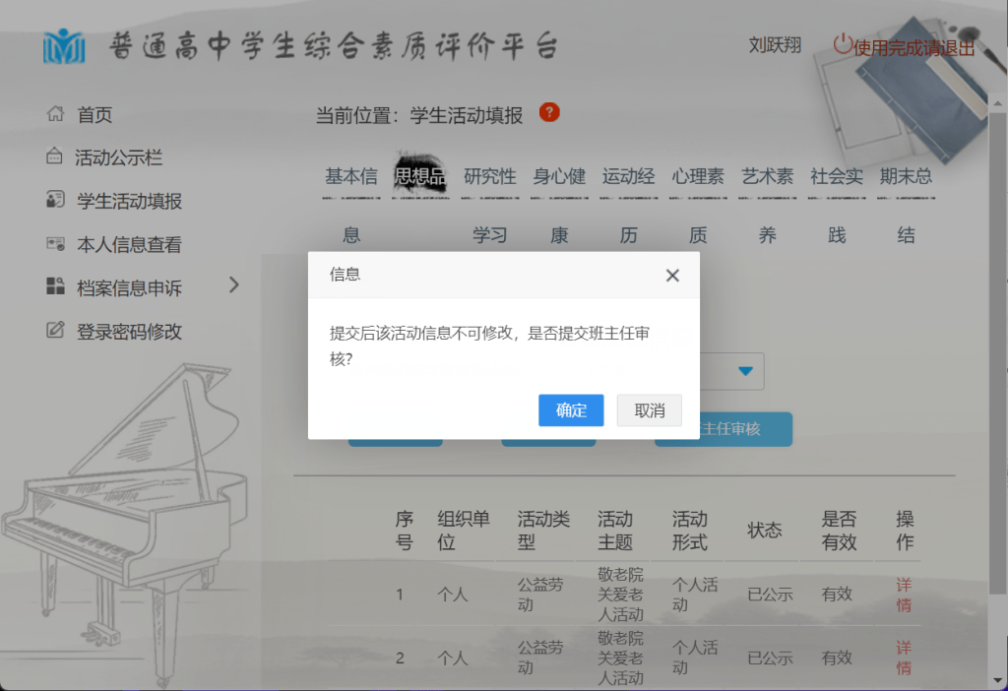The width and height of the screenshot is (1008, 691).
Task: Open the dropdown with blue arrow
Action: (x=745, y=371)
